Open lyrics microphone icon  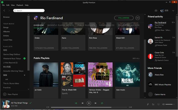pos(148,104)
